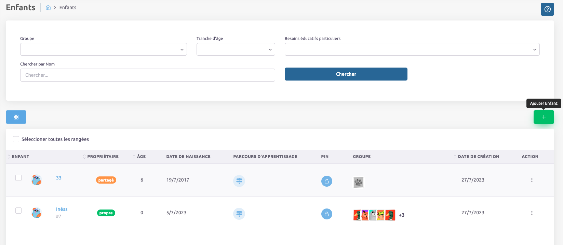Open learning path for child 33

point(239,181)
